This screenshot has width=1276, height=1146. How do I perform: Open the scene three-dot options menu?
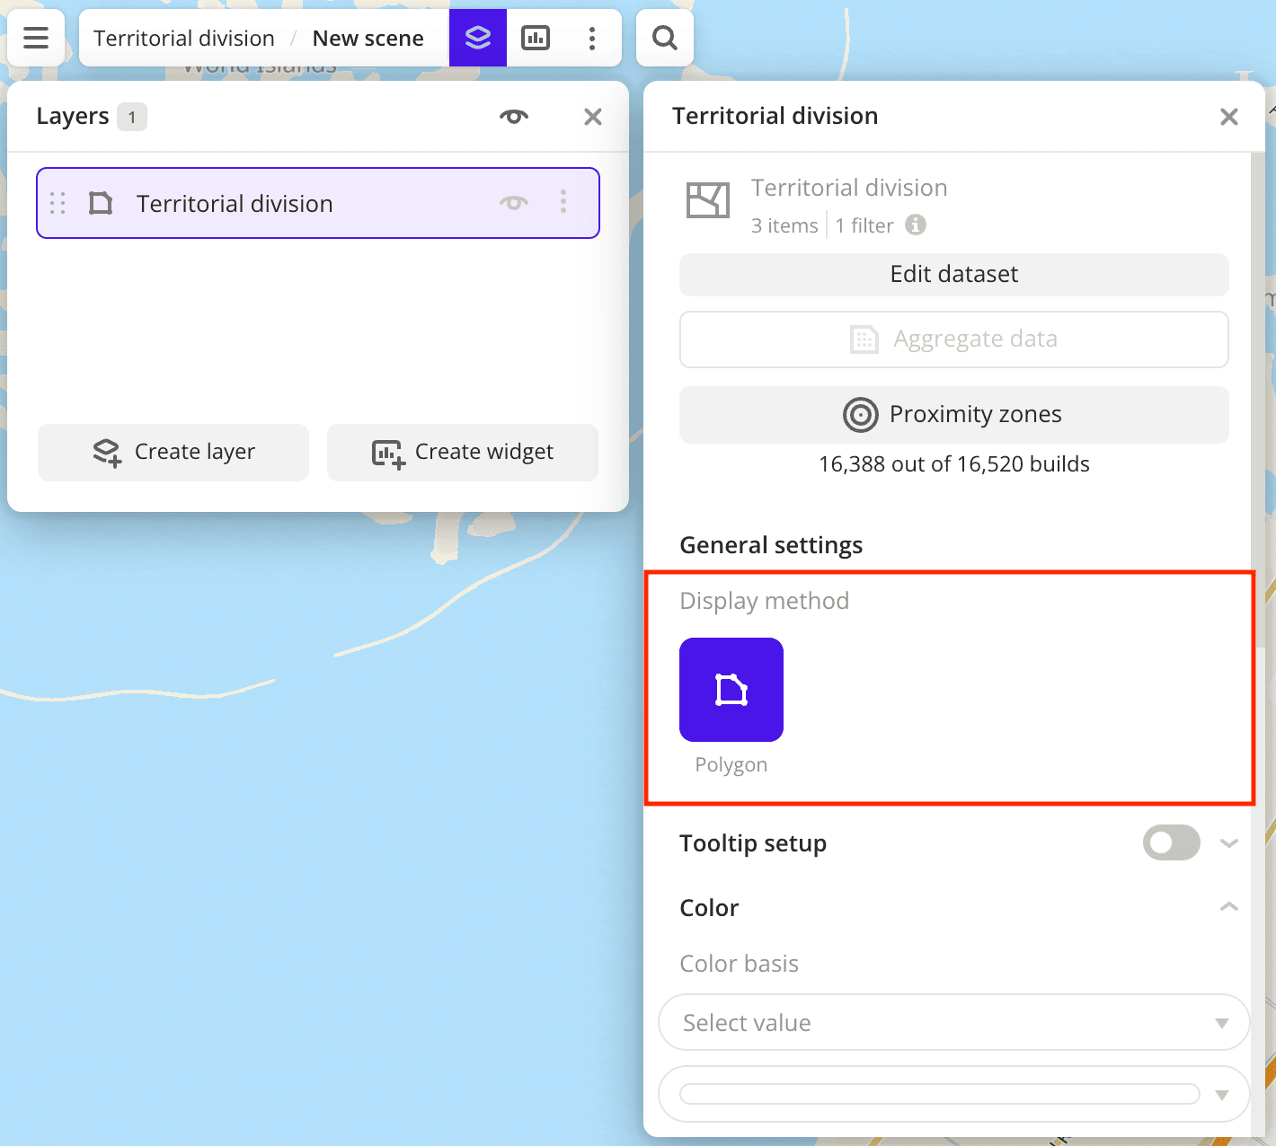(x=591, y=38)
